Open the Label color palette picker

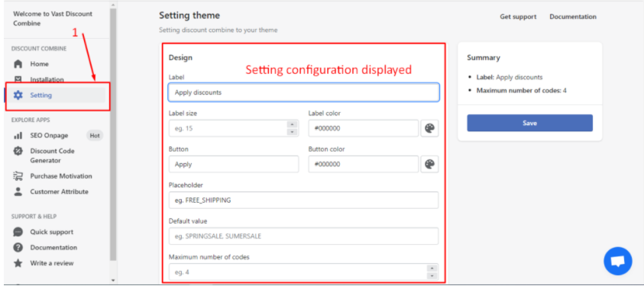pos(429,128)
